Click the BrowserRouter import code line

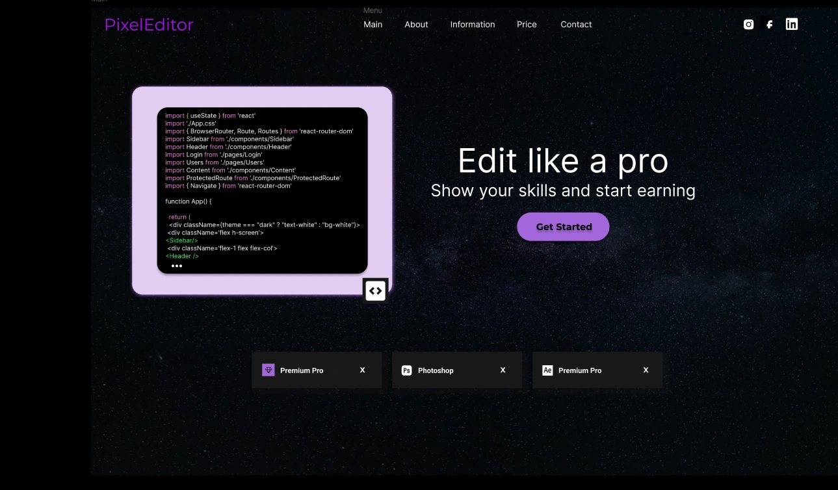pyautogui.click(x=259, y=131)
